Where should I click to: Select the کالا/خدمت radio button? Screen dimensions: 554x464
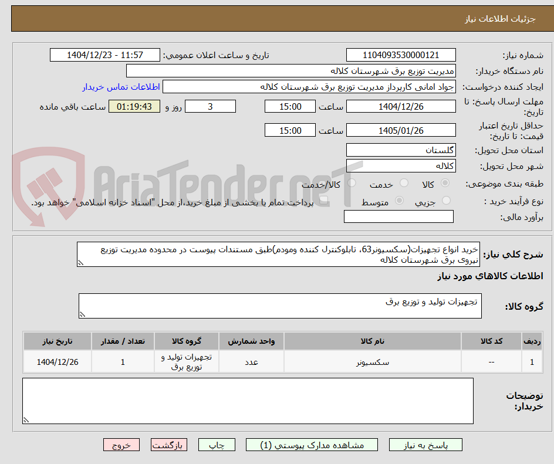[352, 183]
